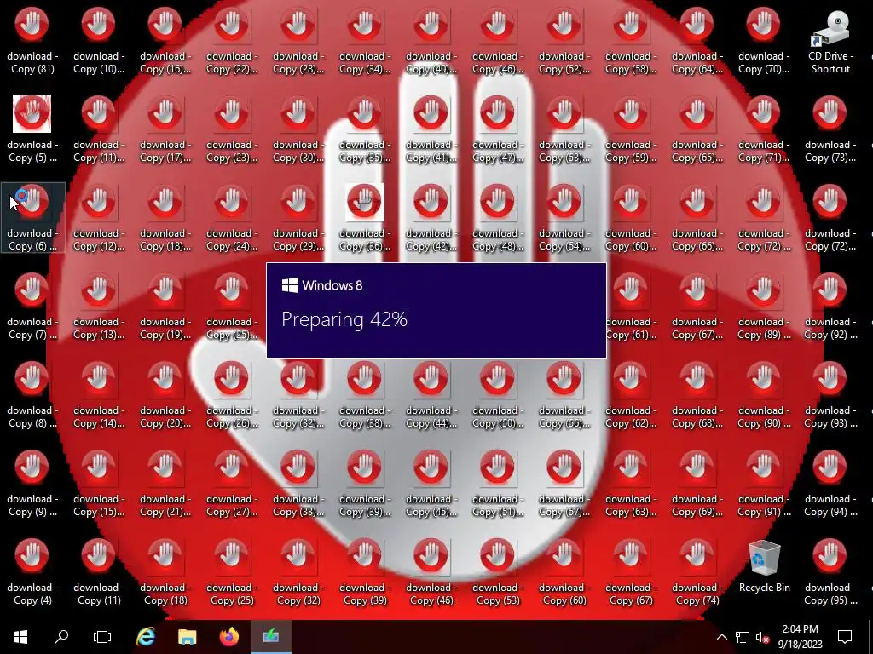Select the CD Drive - Shortcut icon
The width and height of the screenshot is (873, 654).
[830, 42]
